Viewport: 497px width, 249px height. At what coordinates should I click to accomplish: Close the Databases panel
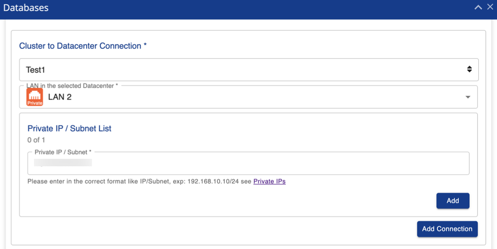click(x=490, y=7)
